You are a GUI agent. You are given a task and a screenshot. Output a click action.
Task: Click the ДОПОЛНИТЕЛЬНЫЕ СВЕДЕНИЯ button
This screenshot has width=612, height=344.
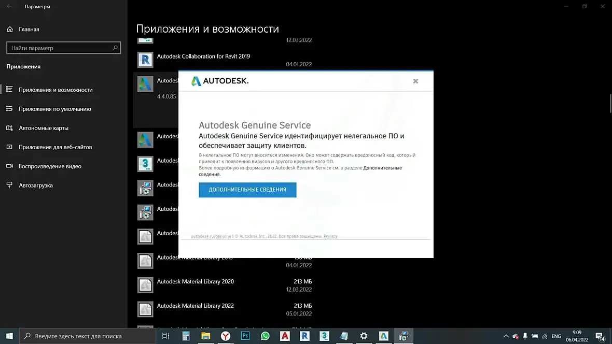247,190
